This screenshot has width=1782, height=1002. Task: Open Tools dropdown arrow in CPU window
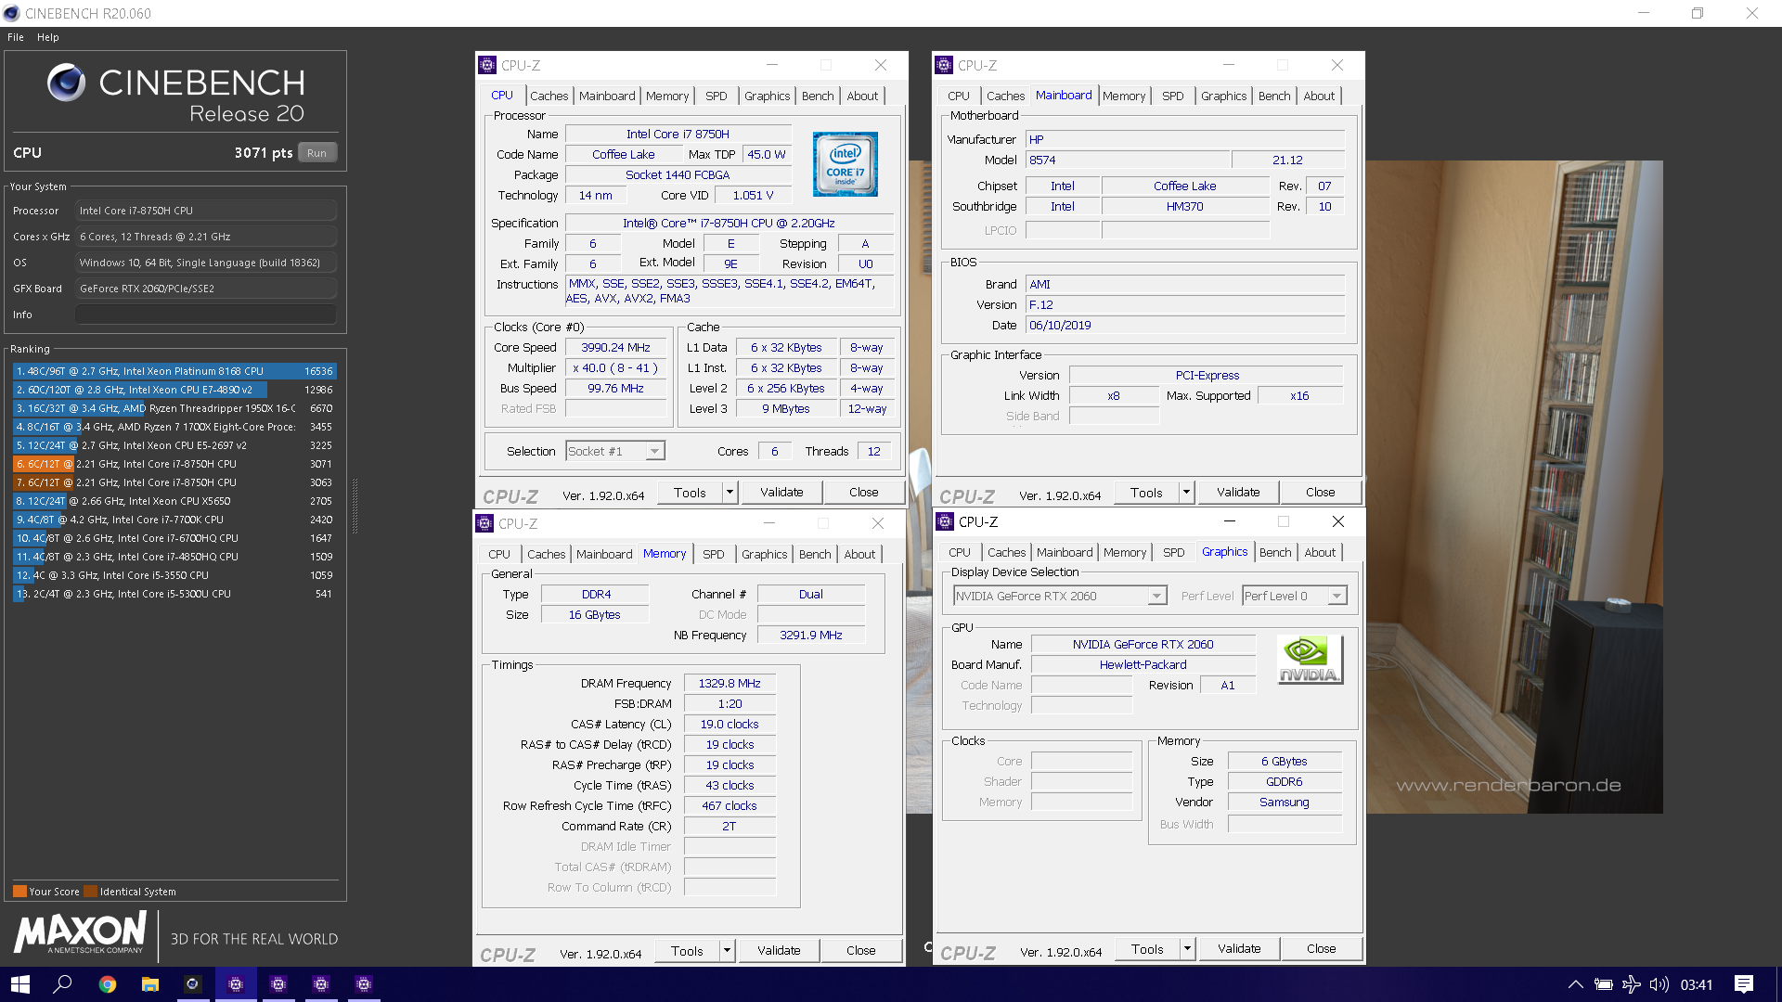click(x=730, y=492)
